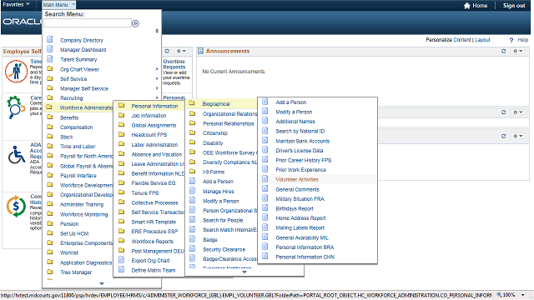Click the ADA accommodation wheelchair icon
534x300 pixels.
(17, 155)
